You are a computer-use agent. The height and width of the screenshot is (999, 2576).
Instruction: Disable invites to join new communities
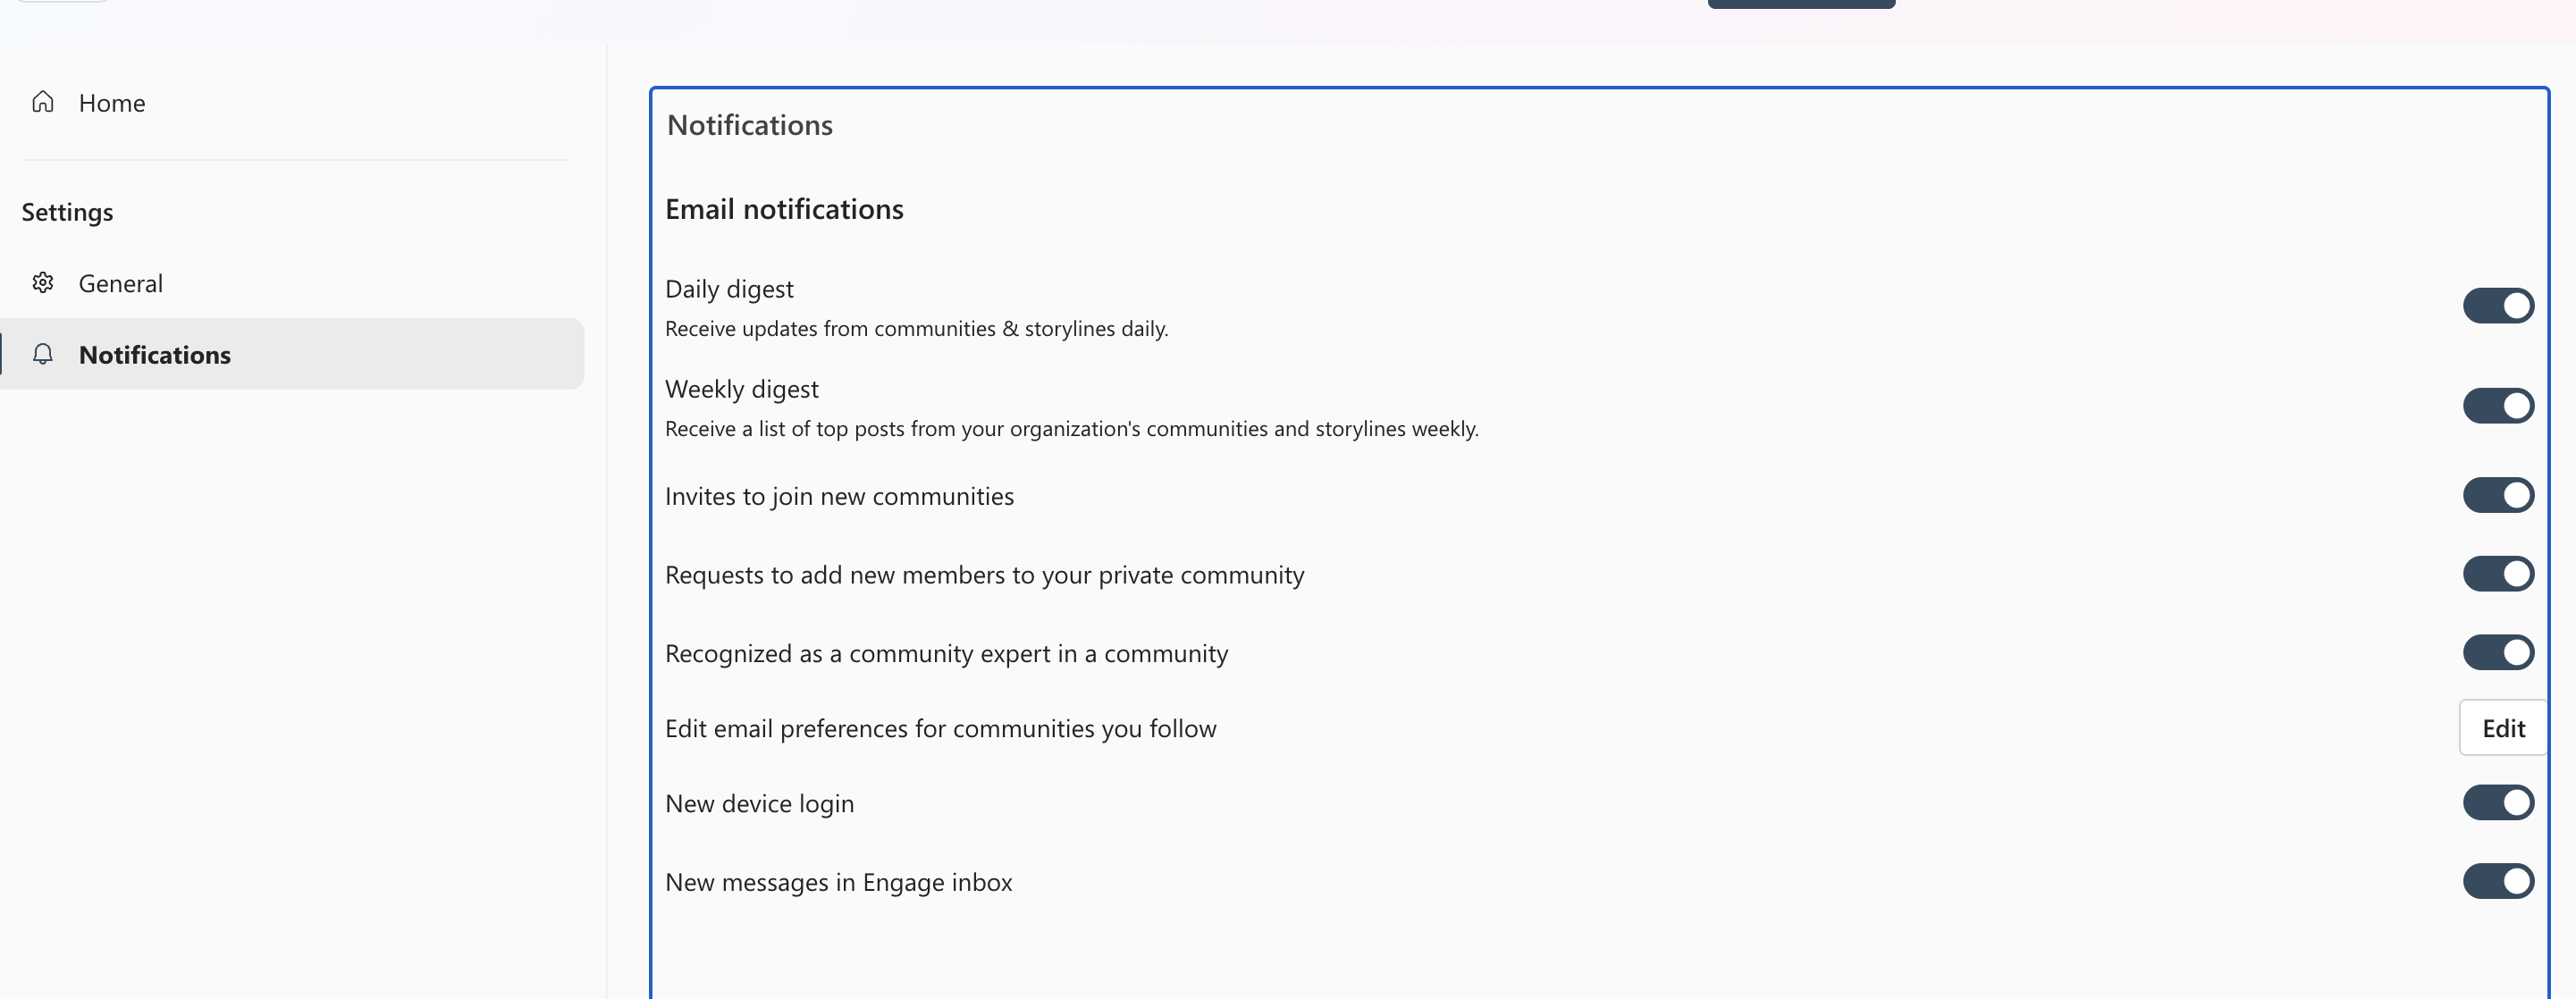(2498, 495)
